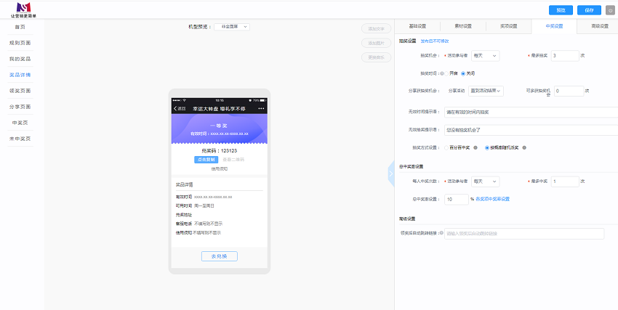
Task: Select the 开启 radio for 抽奖时间
Action: pyautogui.click(x=446, y=73)
